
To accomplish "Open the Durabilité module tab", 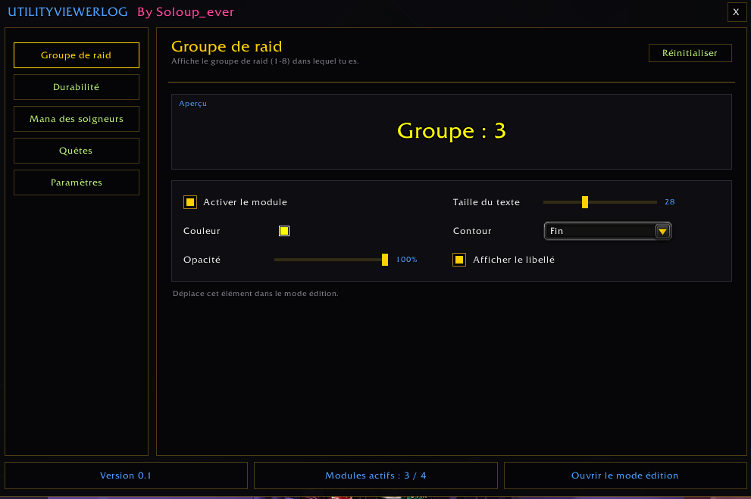I will point(76,87).
